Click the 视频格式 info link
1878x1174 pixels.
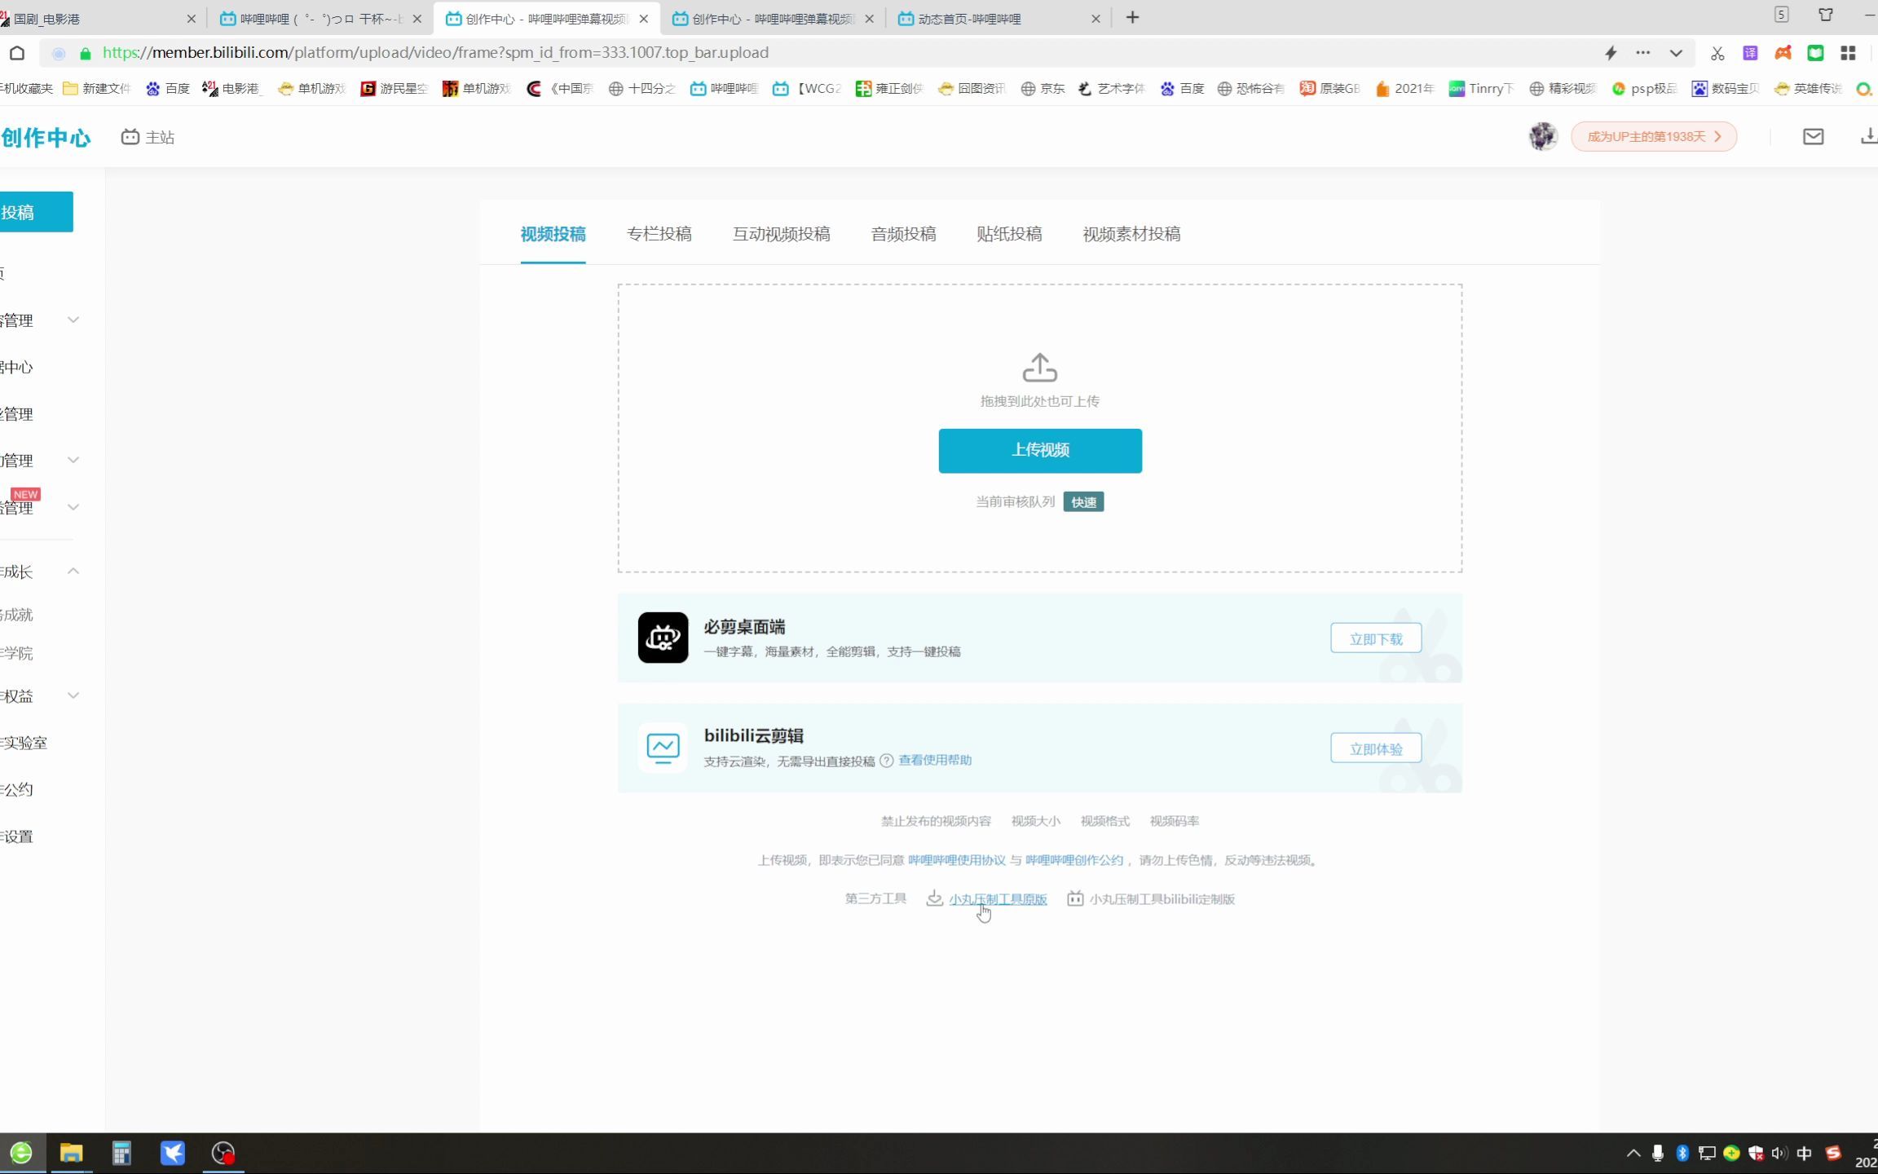pyautogui.click(x=1105, y=821)
